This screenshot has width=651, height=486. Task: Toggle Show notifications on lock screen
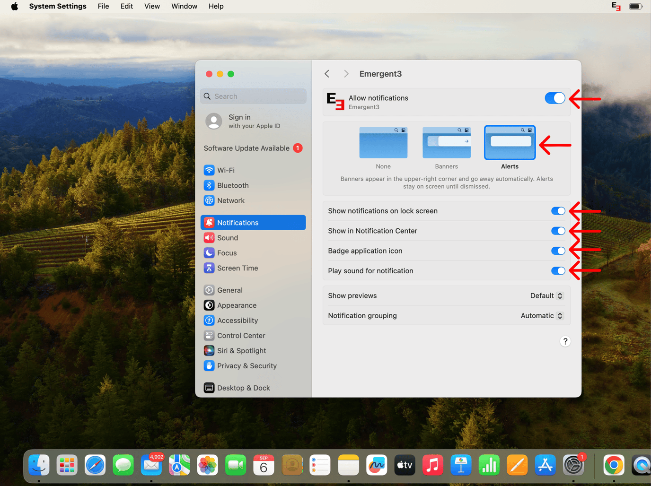[558, 211]
